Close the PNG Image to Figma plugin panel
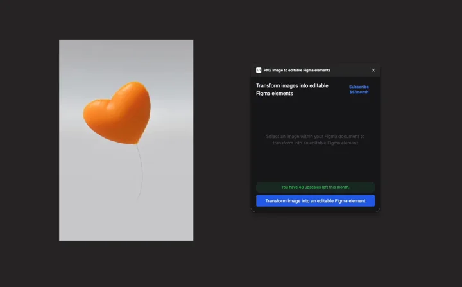Screen dimensions: 462x287 point(373,70)
